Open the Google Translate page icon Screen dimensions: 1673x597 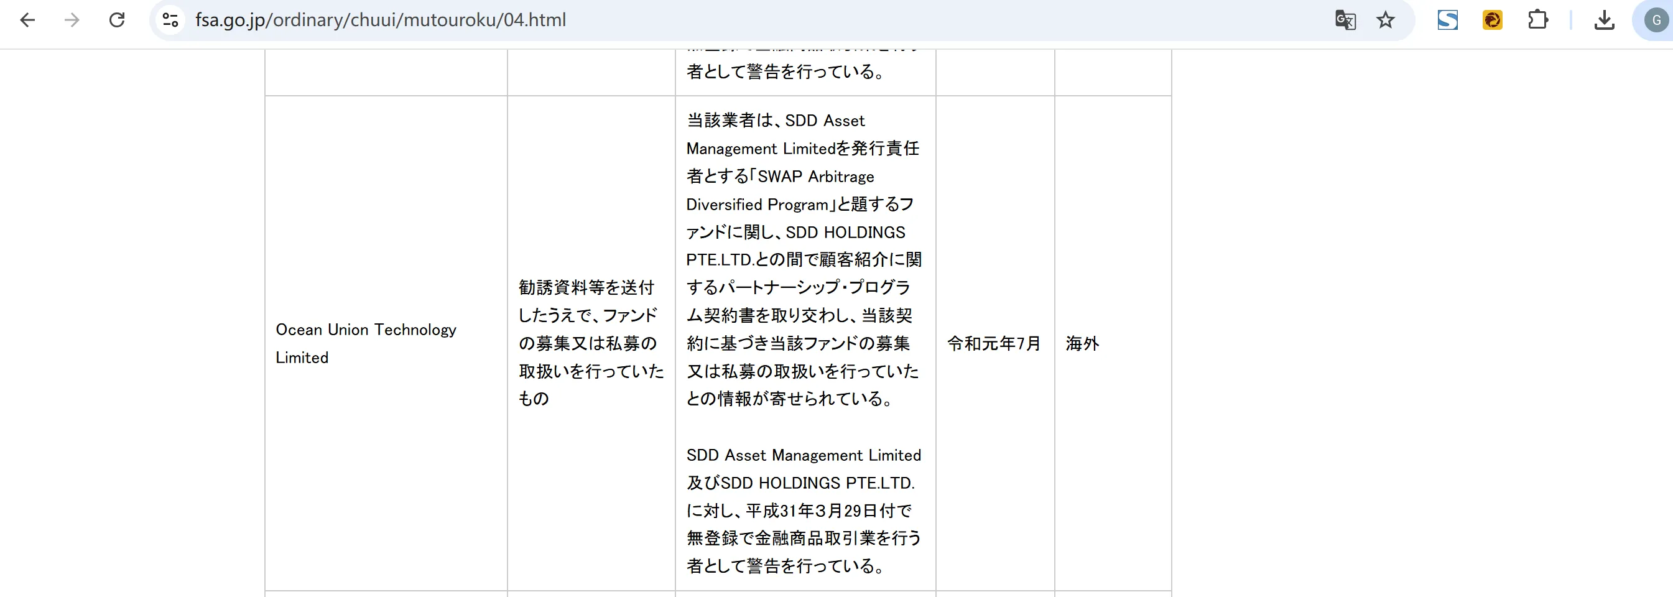1345,20
